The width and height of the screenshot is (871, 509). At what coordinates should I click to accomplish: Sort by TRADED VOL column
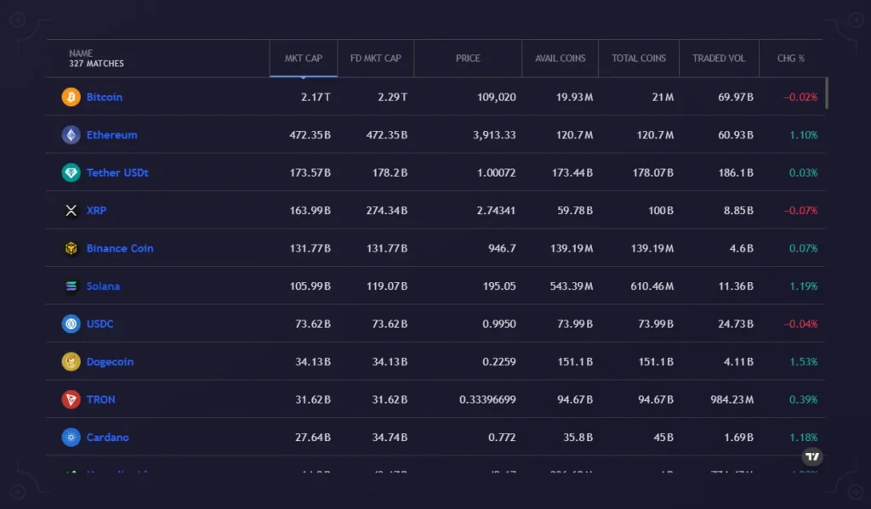point(719,59)
